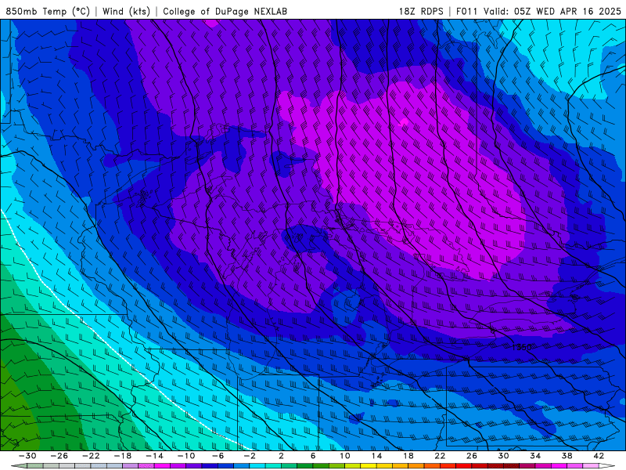626x470 pixels.
Task: Click the "-18" color scale label
Action: coord(123,456)
